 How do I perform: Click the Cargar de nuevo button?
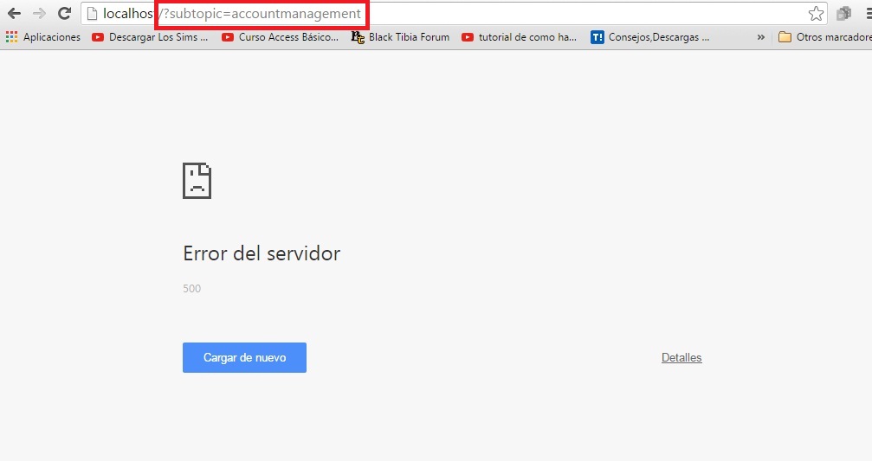click(x=245, y=358)
